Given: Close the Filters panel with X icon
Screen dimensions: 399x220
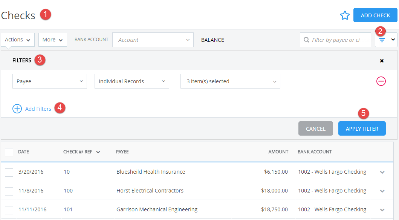Looking at the screenshot, I should click(382, 61).
